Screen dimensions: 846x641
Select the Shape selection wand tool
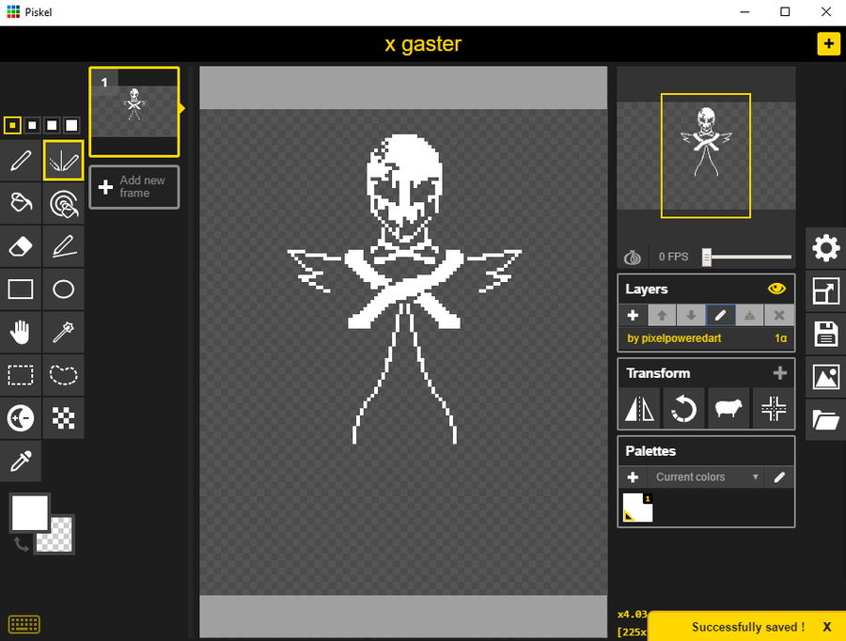(x=63, y=332)
